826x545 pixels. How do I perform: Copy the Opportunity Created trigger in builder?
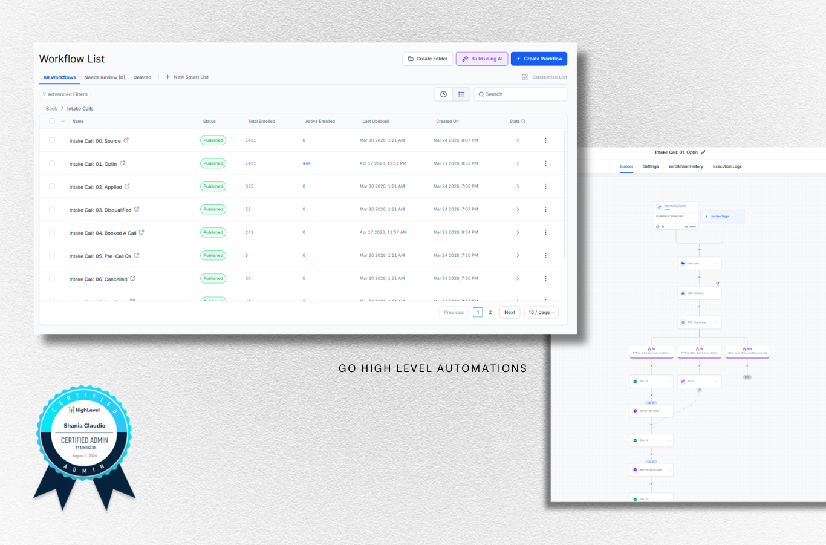(x=658, y=227)
